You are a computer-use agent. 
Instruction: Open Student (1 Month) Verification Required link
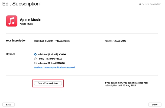[54, 67]
